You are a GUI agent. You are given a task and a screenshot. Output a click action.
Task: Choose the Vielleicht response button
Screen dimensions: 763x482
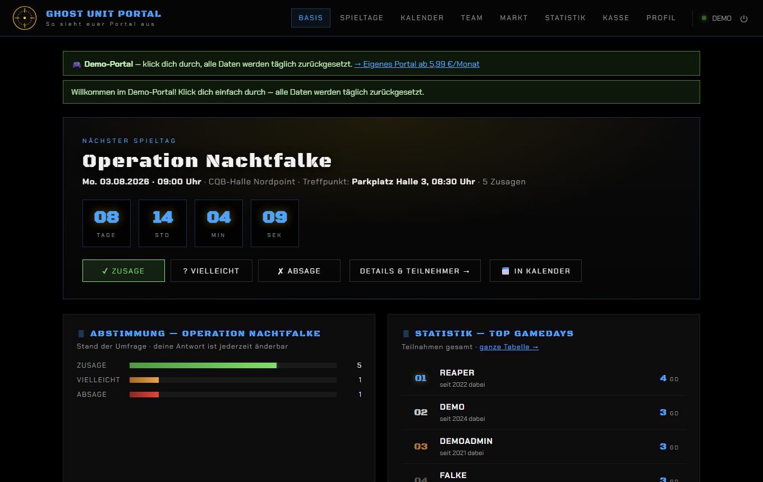[x=212, y=271]
